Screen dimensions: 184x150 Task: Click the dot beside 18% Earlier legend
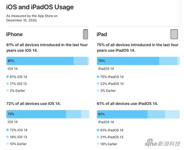[98, 144]
